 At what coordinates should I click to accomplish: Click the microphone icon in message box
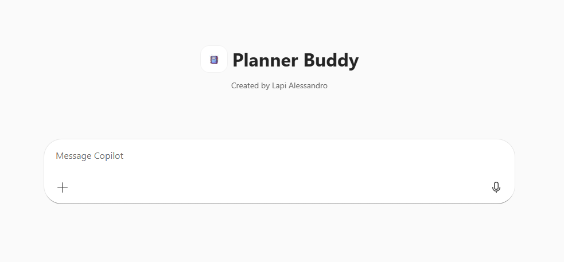coord(496,187)
